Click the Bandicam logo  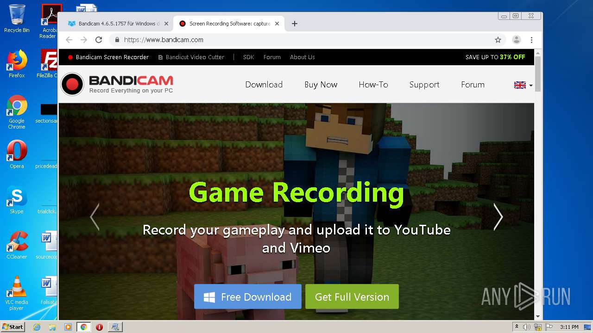pos(117,84)
